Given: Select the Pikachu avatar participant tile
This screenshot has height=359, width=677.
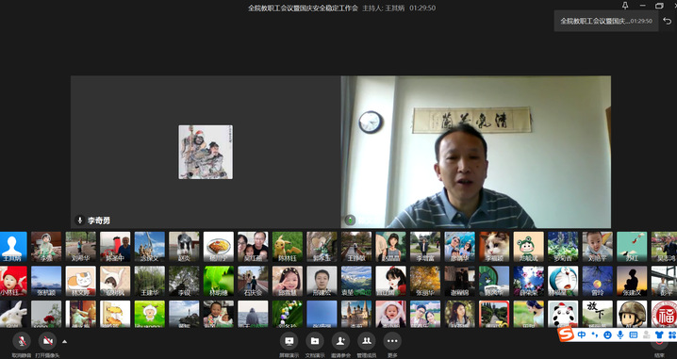Looking at the screenshot, I should pyautogui.click(x=288, y=247).
